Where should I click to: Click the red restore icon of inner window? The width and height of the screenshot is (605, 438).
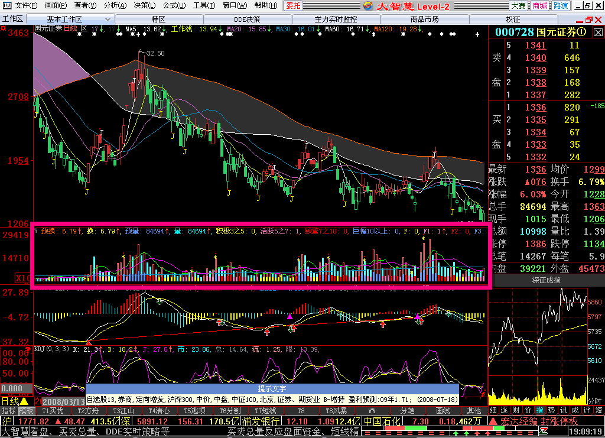coord(589,20)
